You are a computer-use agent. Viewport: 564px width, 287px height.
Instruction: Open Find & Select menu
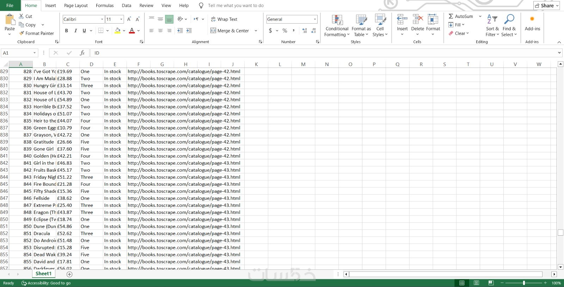[509, 25]
